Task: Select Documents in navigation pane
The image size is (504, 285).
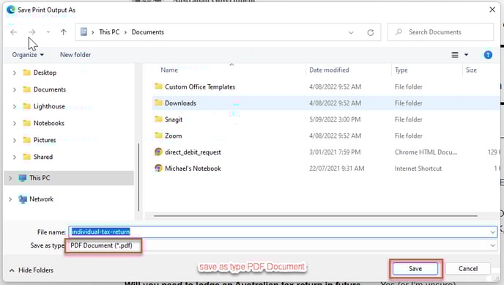Action: pos(50,89)
